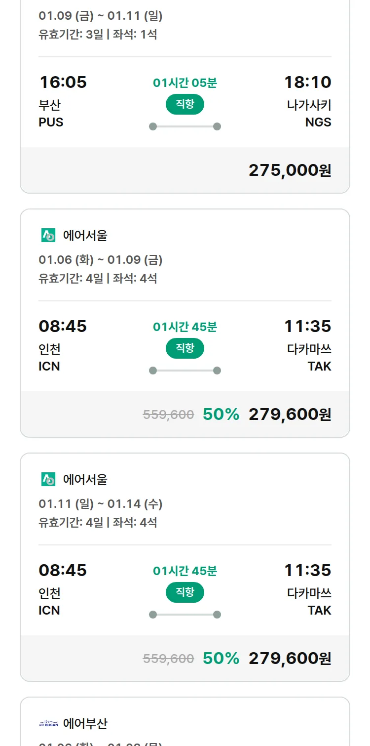Click the Air Busan airline logo
Screen dimensions: 370x746
(x=48, y=724)
